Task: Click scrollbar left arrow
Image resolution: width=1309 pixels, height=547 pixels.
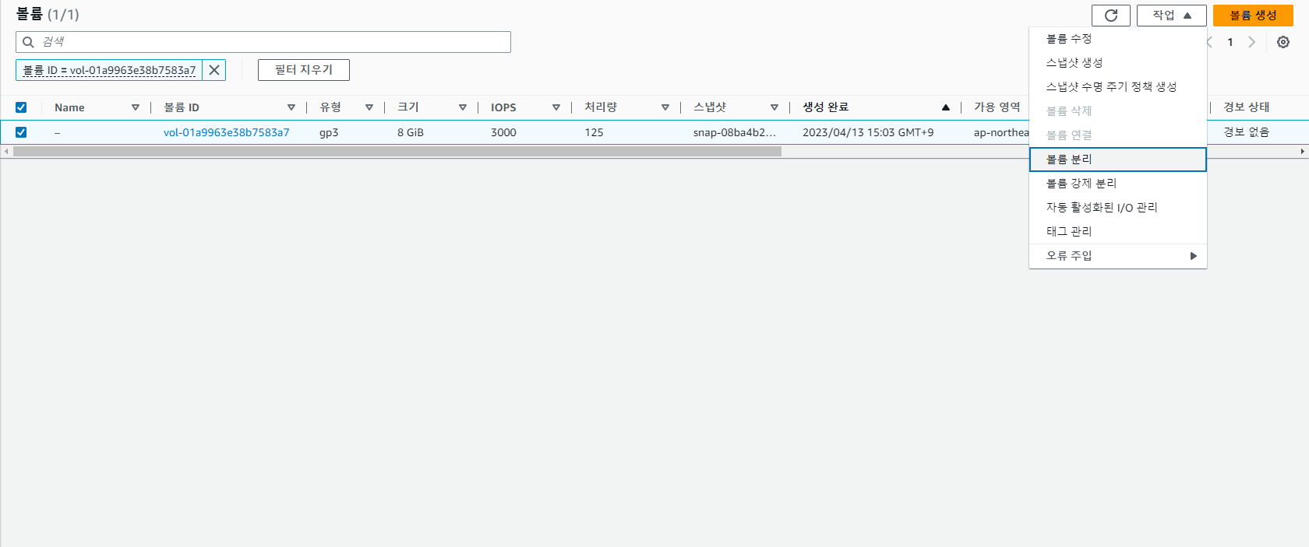Action: tap(6, 152)
